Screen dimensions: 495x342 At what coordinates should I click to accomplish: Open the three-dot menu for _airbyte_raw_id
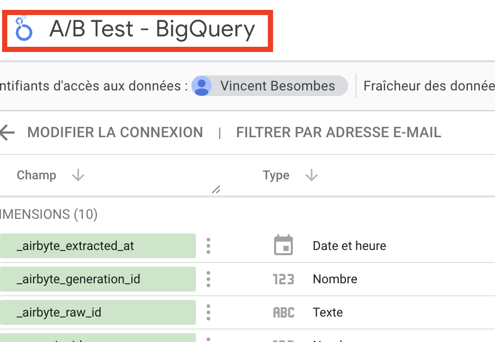pyautogui.click(x=208, y=312)
